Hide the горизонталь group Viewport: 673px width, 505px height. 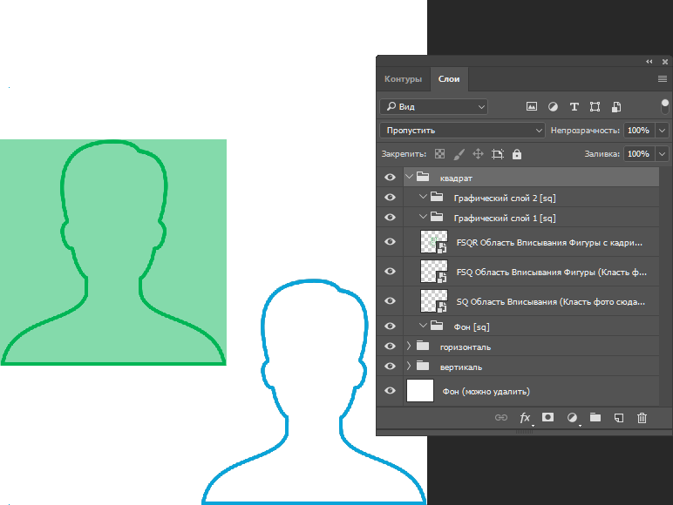click(390, 346)
